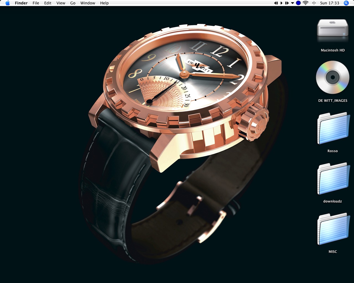
Task: Click previous track control in menu bar
Action: [x=276, y=3]
